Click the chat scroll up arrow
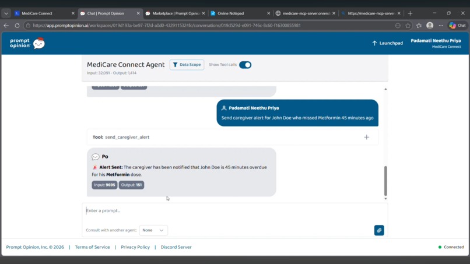The height and width of the screenshot is (264, 470). tap(385, 89)
